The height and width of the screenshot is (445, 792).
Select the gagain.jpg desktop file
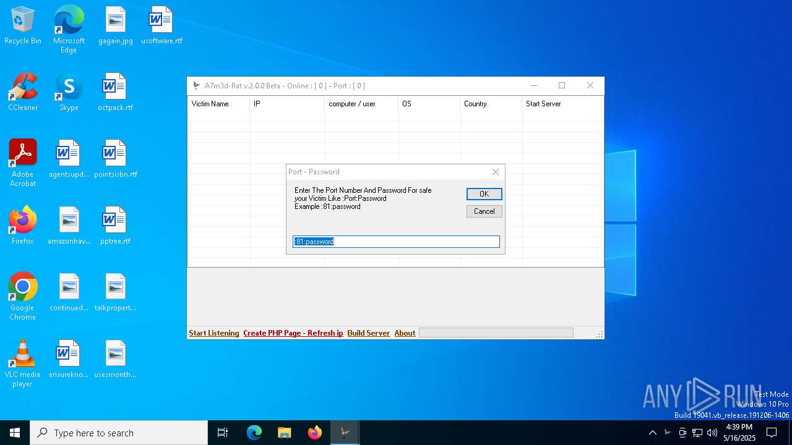click(116, 26)
